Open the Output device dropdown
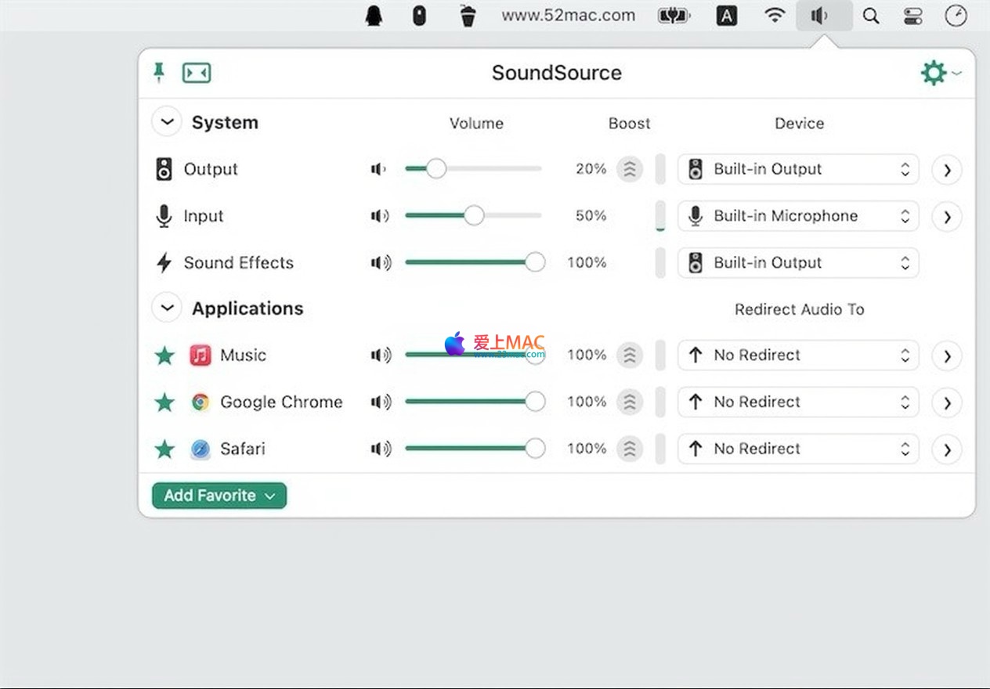 click(797, 169)
